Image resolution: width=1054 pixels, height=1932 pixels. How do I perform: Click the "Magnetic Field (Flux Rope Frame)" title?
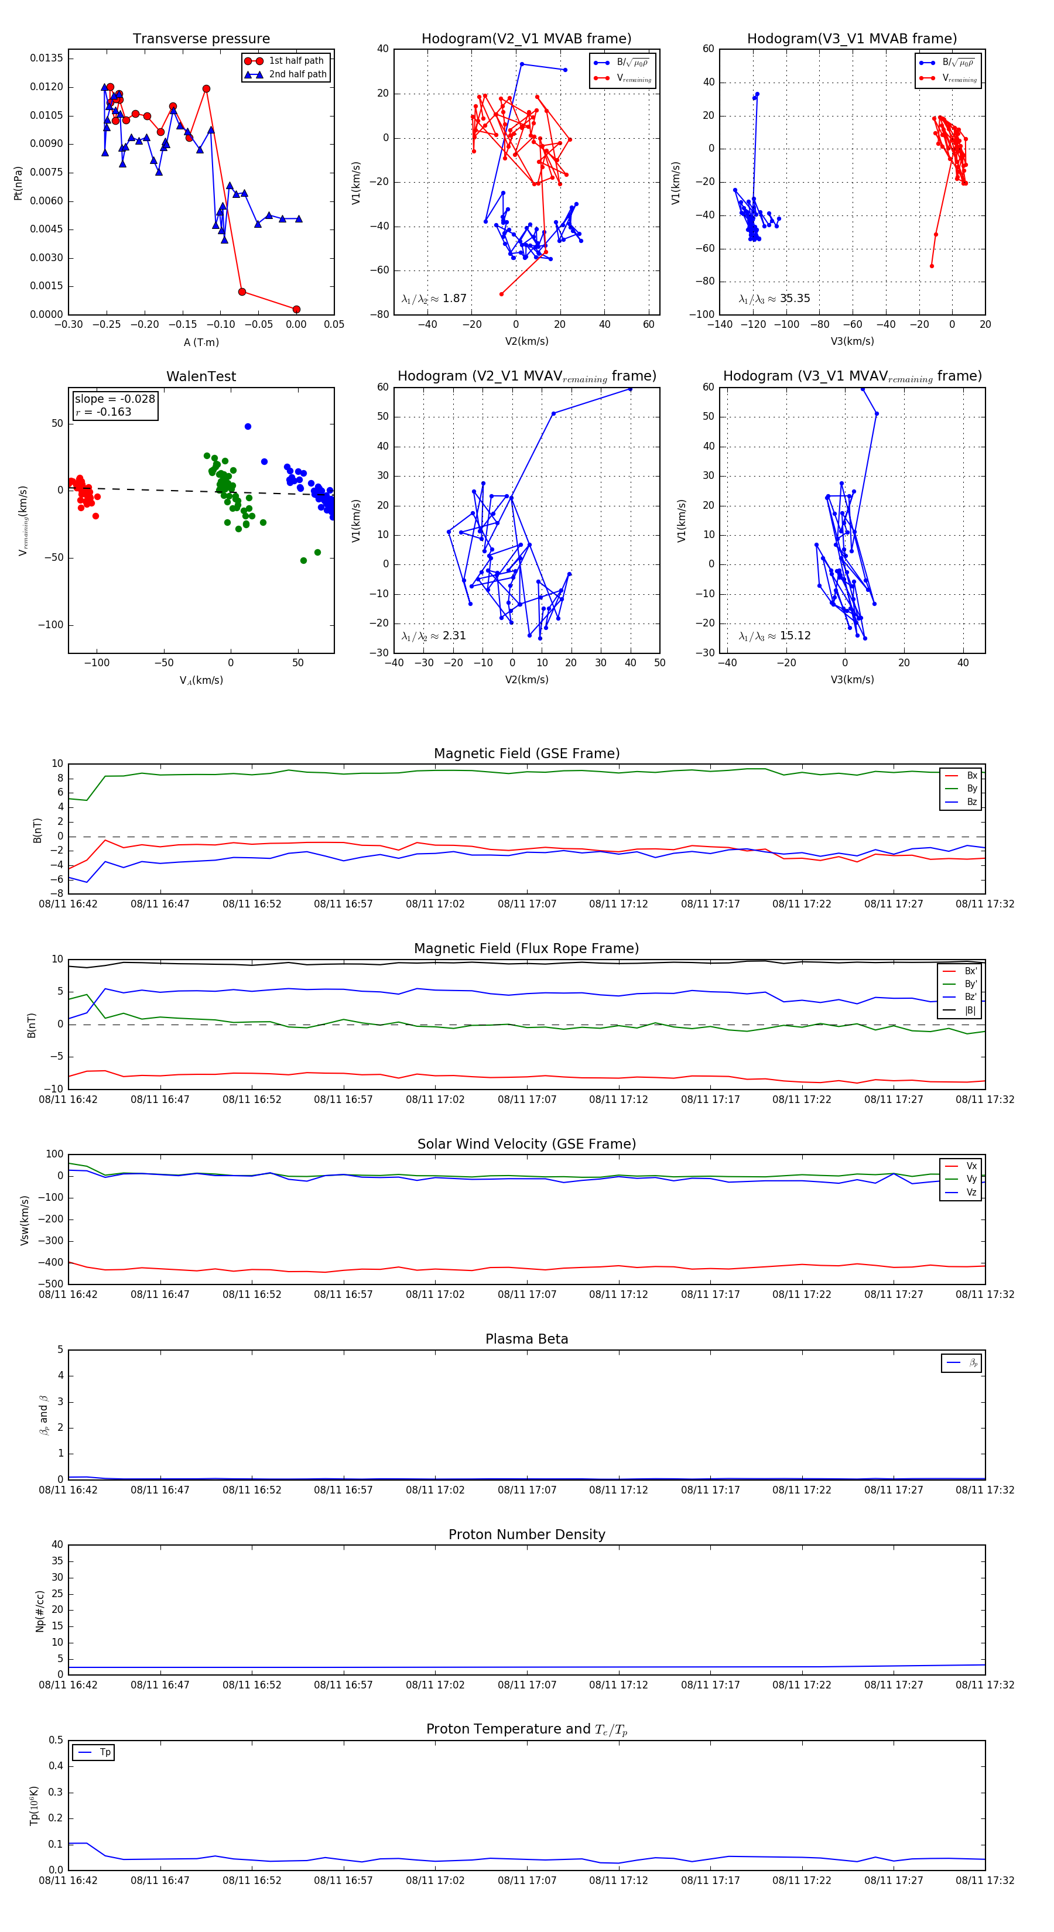[526, 949]
